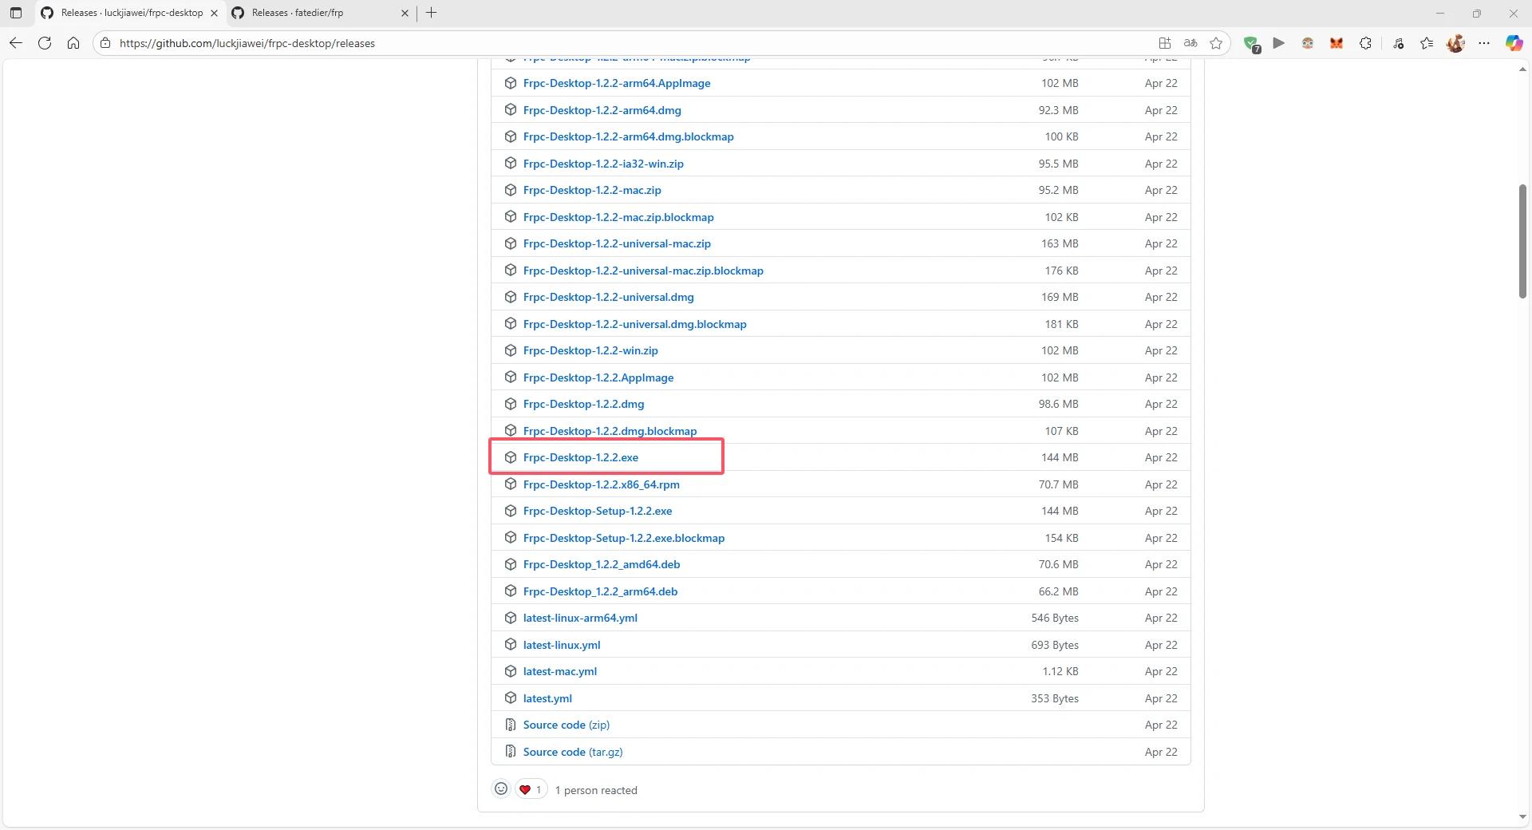Viewport: 1532px width, 830px height.
Task: Click the address bar URL field
Action: click(559, 43)
